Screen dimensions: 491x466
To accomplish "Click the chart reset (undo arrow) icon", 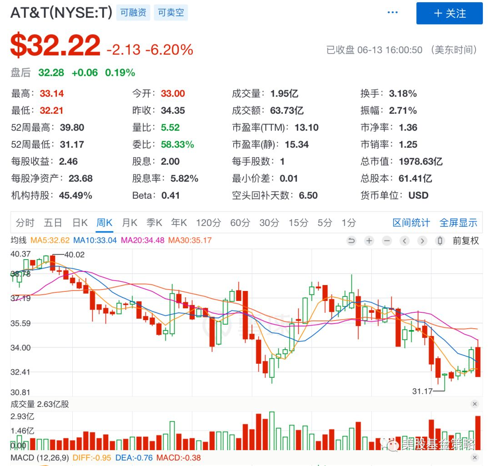I will tap(351, 241).
